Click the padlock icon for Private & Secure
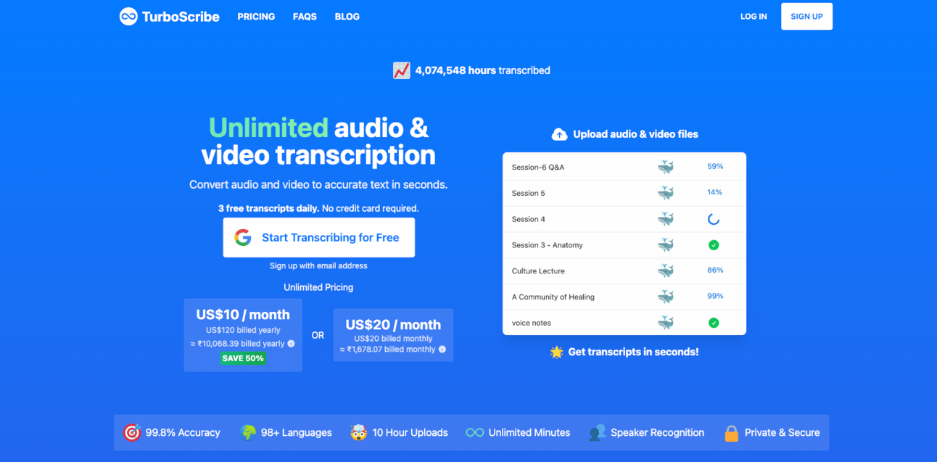 (x=732, y=432)
